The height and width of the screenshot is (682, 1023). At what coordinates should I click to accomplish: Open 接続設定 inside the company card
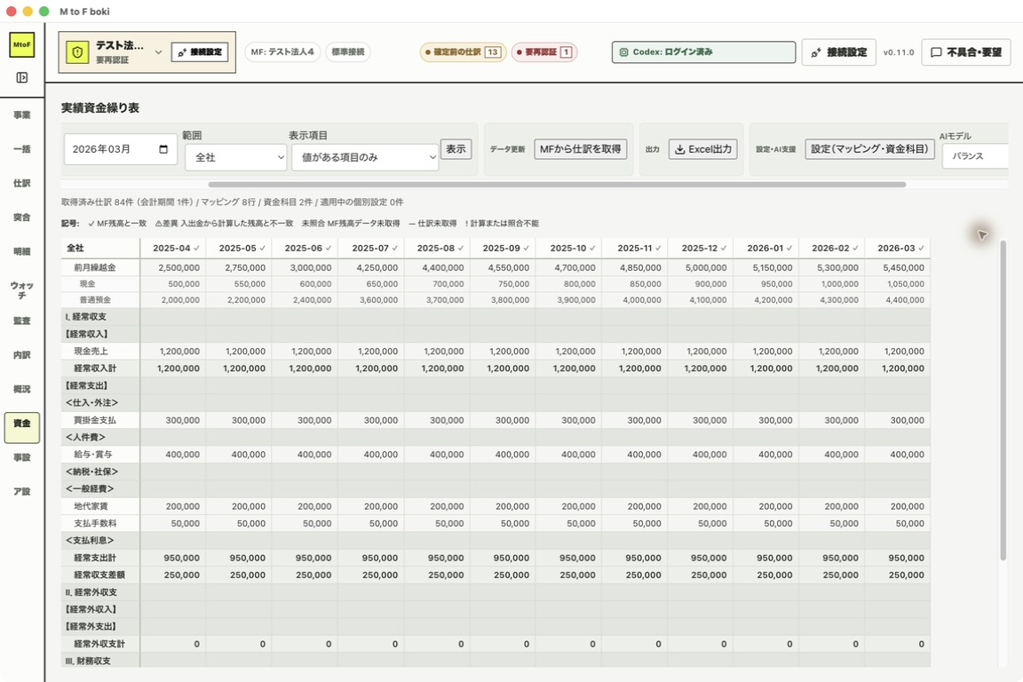200,52
